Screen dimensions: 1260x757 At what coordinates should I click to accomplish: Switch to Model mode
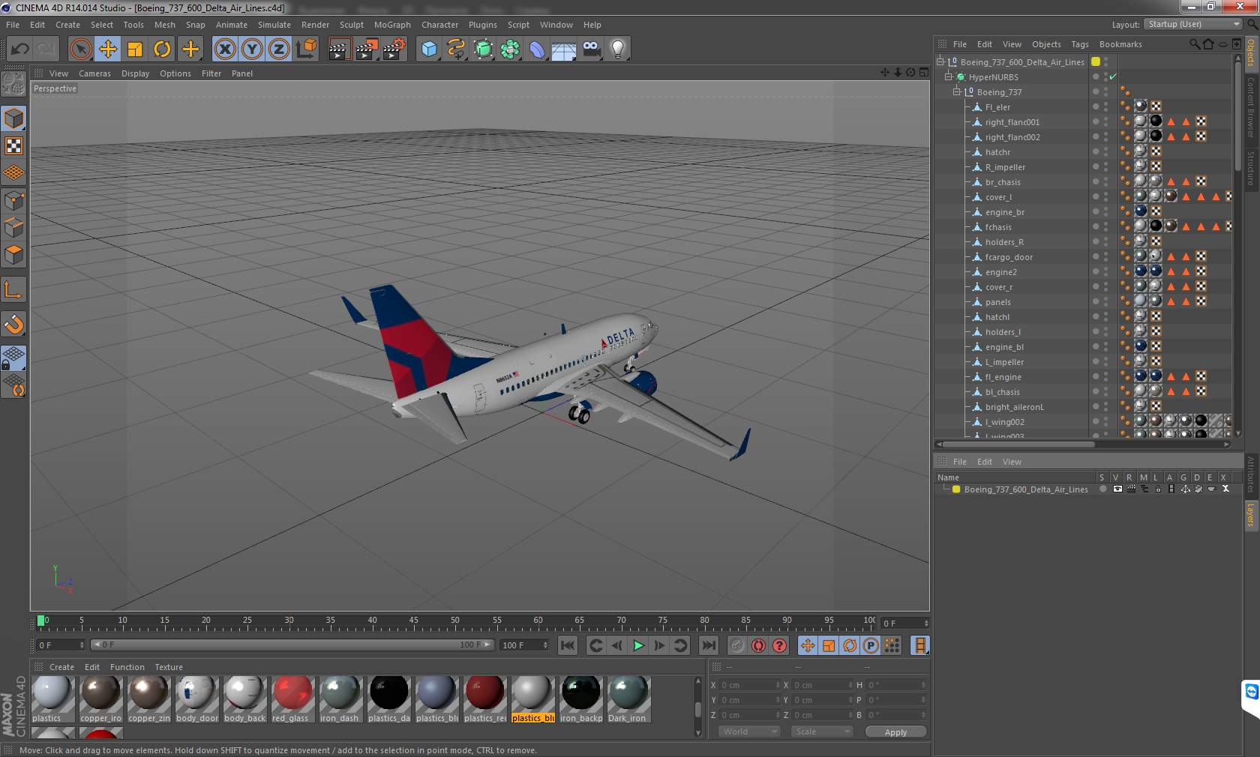14,118
